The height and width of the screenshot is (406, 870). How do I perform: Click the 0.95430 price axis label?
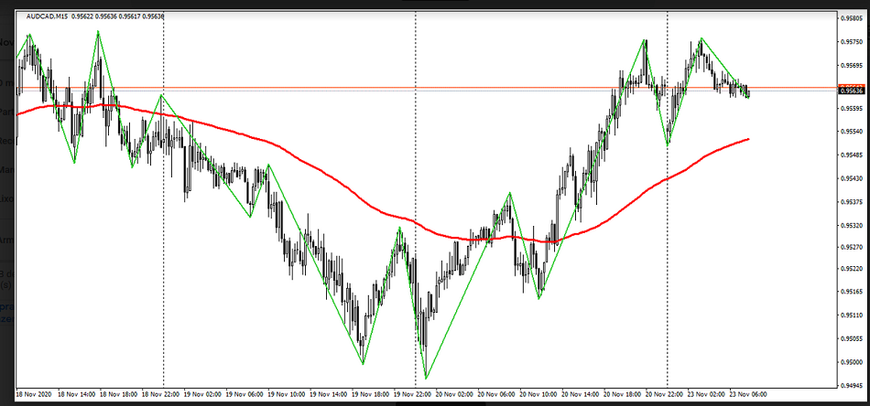pyautogui.click(x=852, y=178)
